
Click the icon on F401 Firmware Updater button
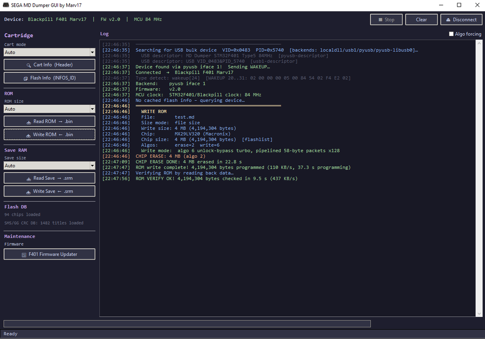point(24,255)
